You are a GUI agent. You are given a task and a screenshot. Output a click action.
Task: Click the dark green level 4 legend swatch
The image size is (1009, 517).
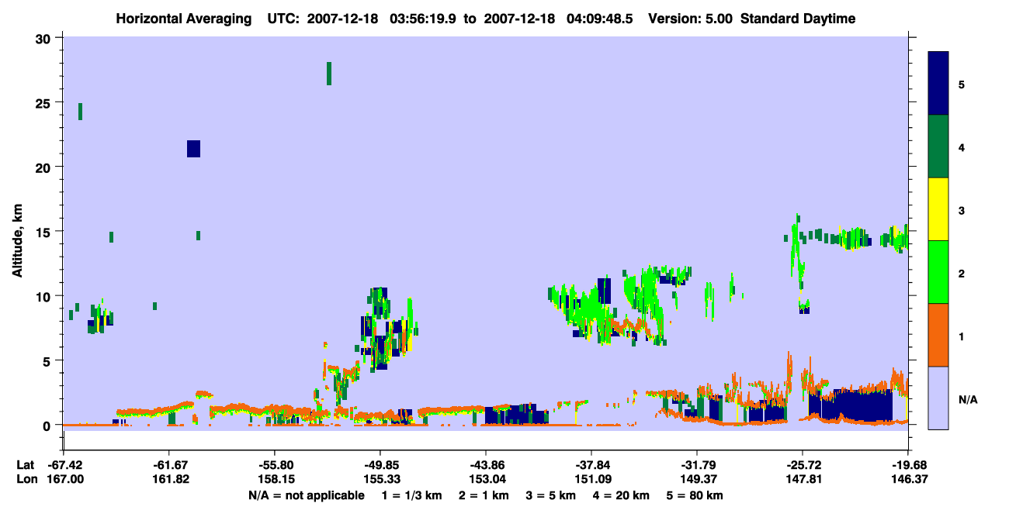click(x=938, y=146)
